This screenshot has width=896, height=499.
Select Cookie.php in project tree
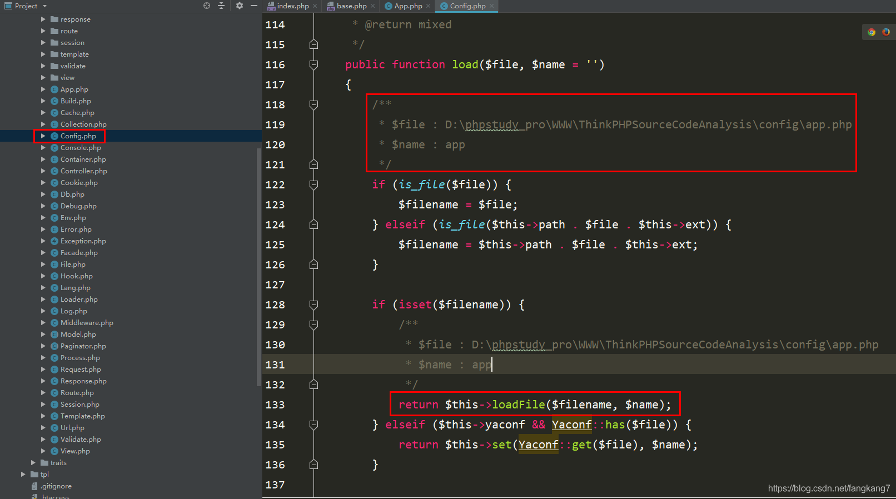pyautogui.click(x=79, y=183)
